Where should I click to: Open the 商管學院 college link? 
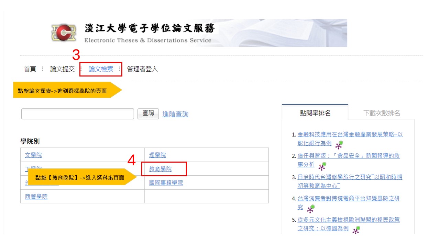click(x=36, y=197)
